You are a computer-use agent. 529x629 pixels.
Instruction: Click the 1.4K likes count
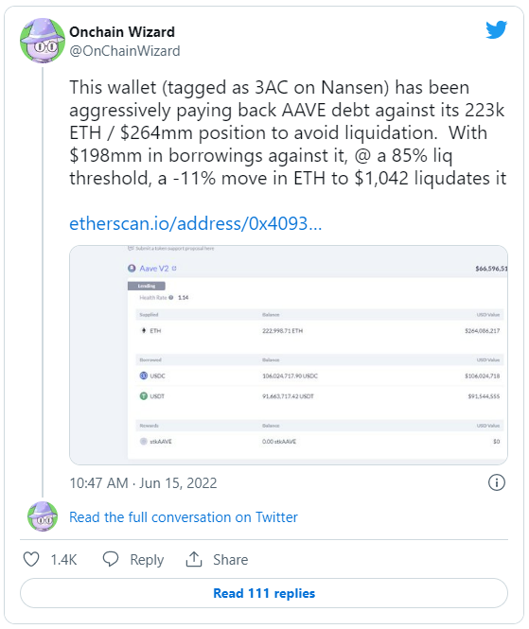tap(63, 560)
